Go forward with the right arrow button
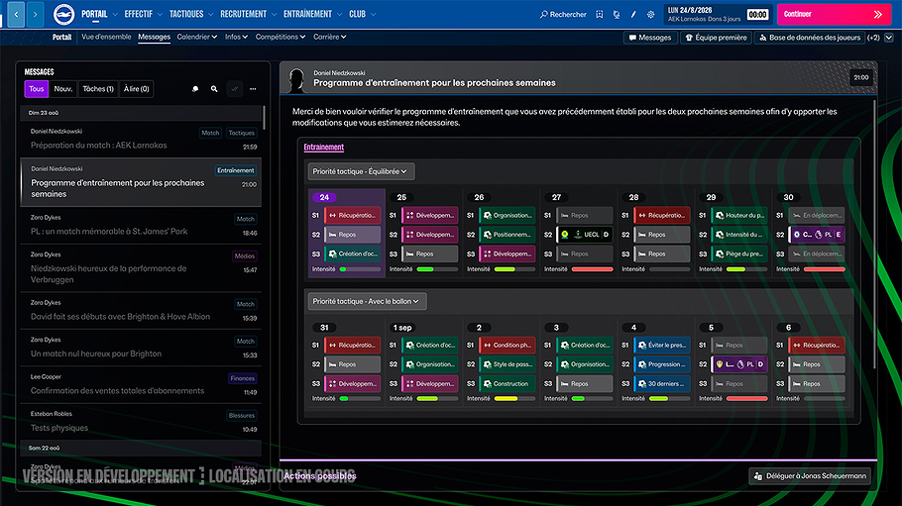Viewport: 902px width, 506px height. coord(35,15)
